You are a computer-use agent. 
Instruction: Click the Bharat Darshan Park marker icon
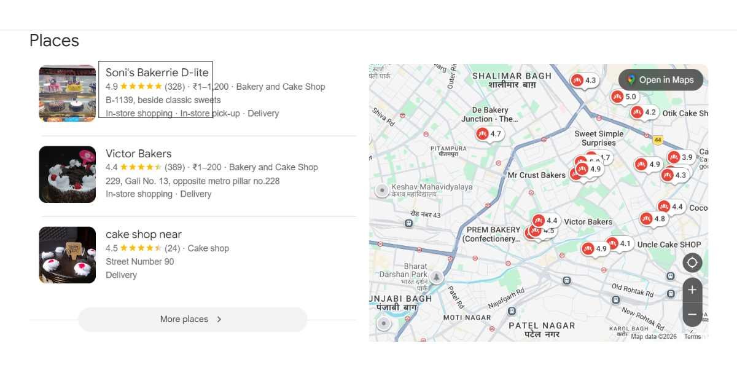click(437, 277)
